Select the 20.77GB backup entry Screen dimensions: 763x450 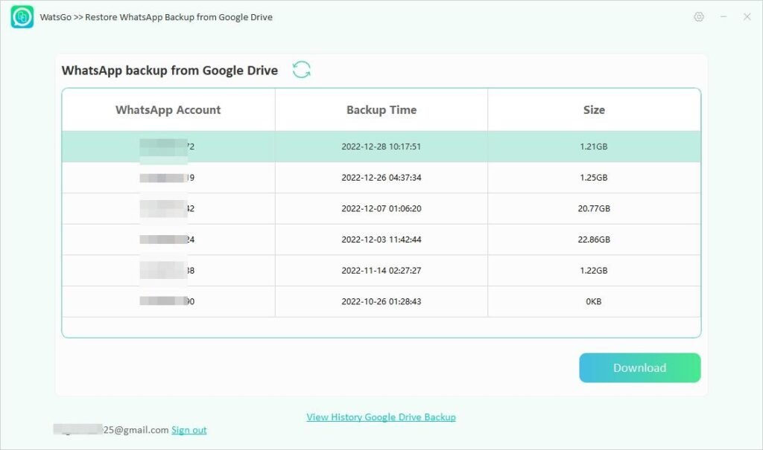(381, 208)
